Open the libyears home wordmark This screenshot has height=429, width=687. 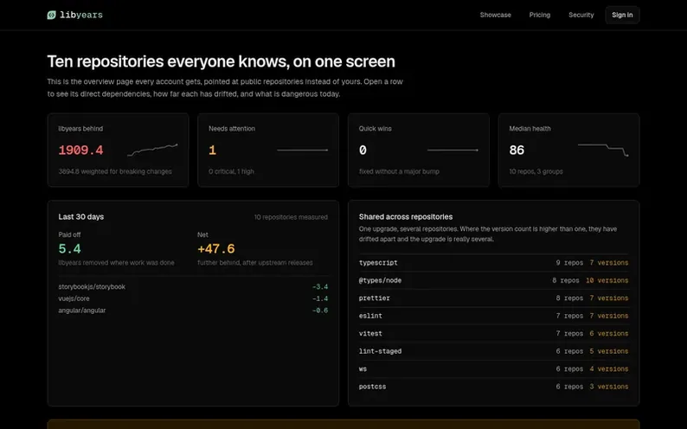point(81,15)
